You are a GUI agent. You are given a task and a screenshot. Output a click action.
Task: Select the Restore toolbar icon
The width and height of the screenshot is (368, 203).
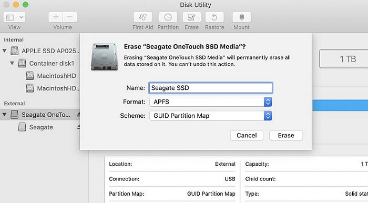click(x=214, y=17)
